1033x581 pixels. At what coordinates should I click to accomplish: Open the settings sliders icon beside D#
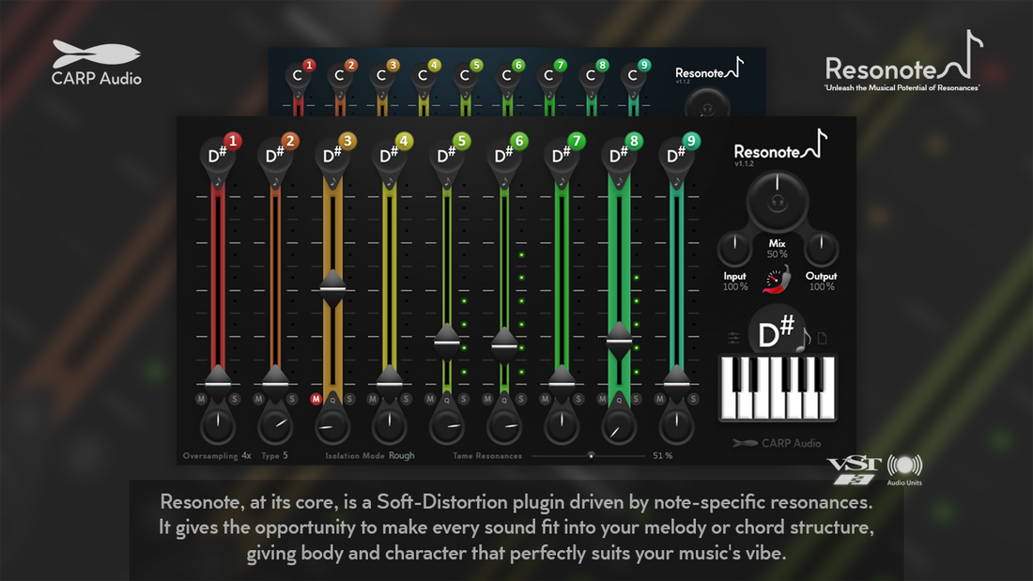[733, 338]
